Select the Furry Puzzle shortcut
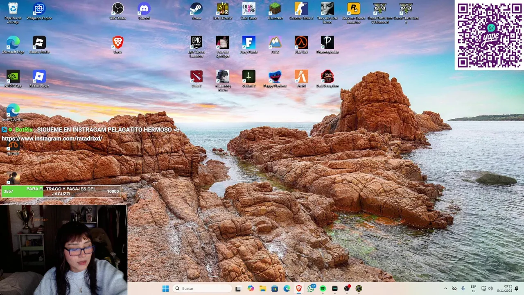The image size is (524, 295). tap(249, 45)
